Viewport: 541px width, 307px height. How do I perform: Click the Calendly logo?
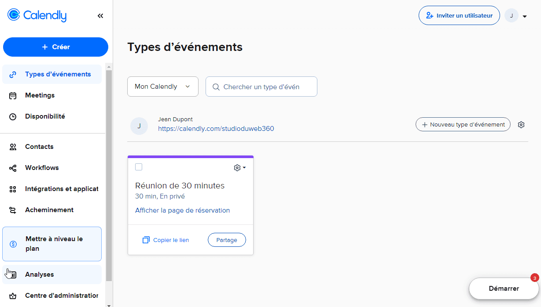point(37,15)
